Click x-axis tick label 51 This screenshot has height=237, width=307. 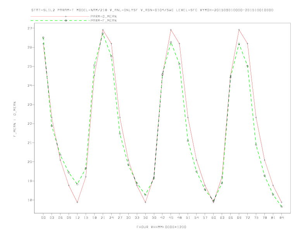[188, 218]
